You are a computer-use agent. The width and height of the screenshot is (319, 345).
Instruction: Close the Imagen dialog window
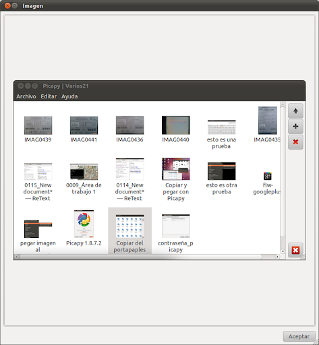[7, 5]
